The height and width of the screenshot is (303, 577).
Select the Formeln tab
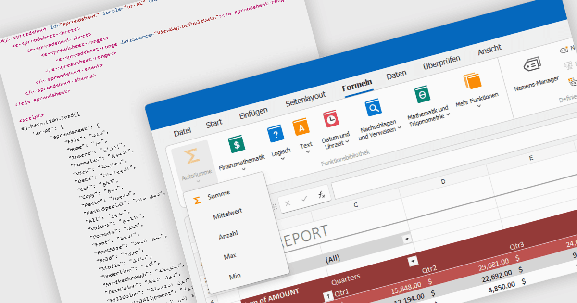(357, 86)
